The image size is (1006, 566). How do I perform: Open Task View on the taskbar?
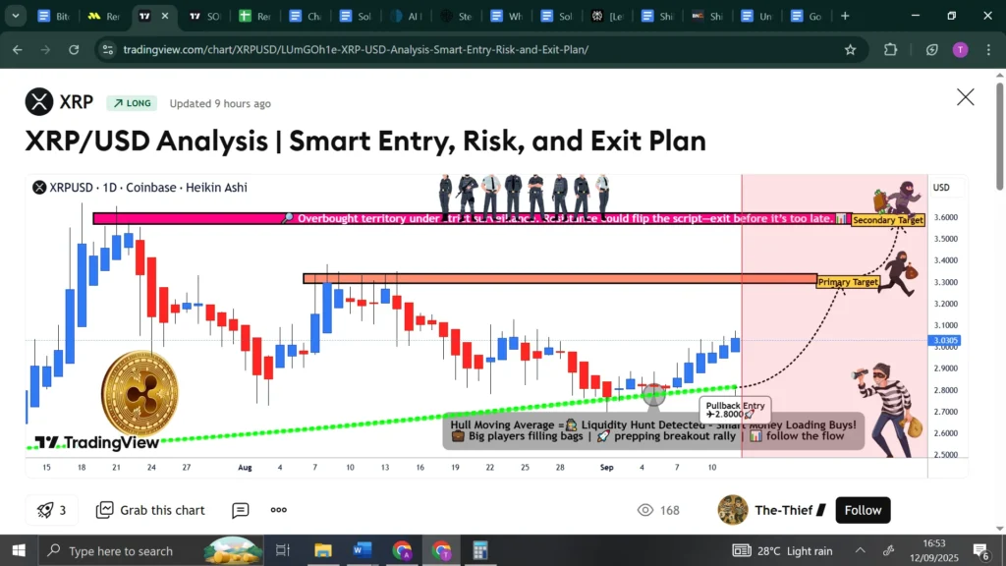coord(282,550)
